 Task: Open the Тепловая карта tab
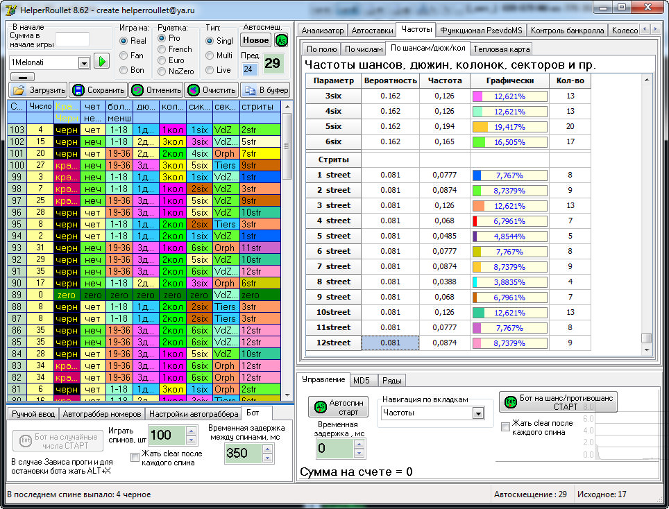point(501,49)
